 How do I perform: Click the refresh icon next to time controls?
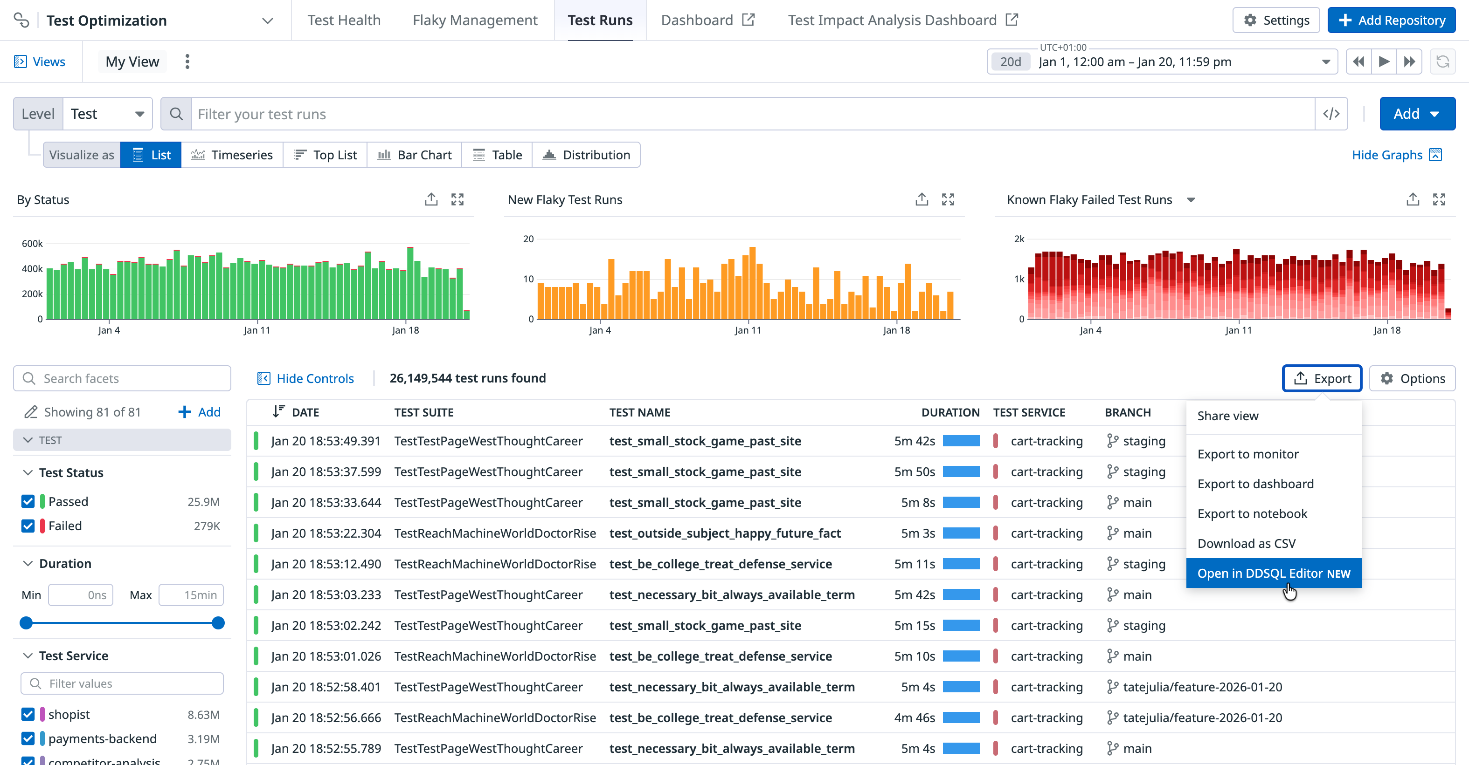click(1442, 61)
